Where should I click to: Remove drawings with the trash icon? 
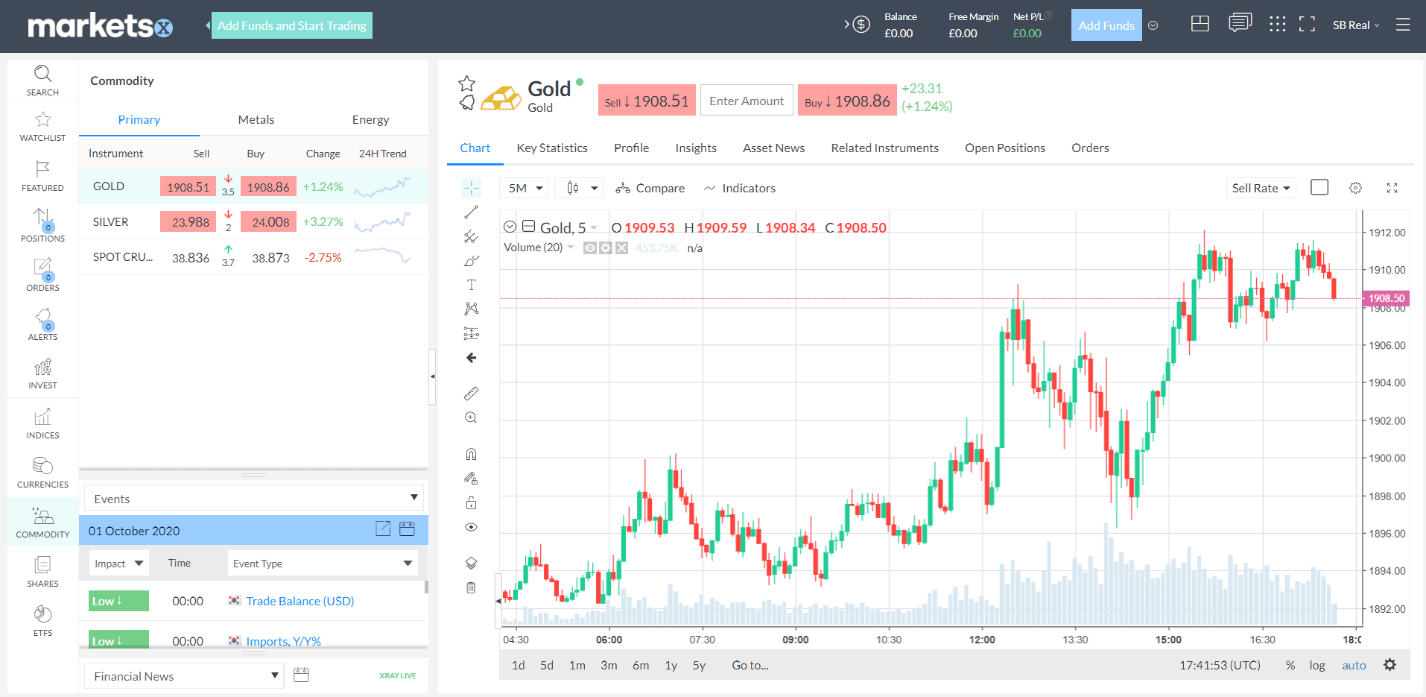(471, 587)
